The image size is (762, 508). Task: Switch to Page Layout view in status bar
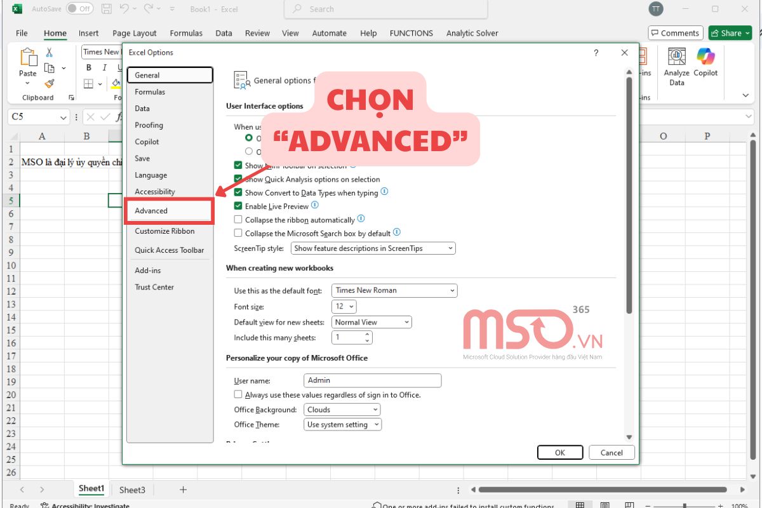tap(605, 506)
